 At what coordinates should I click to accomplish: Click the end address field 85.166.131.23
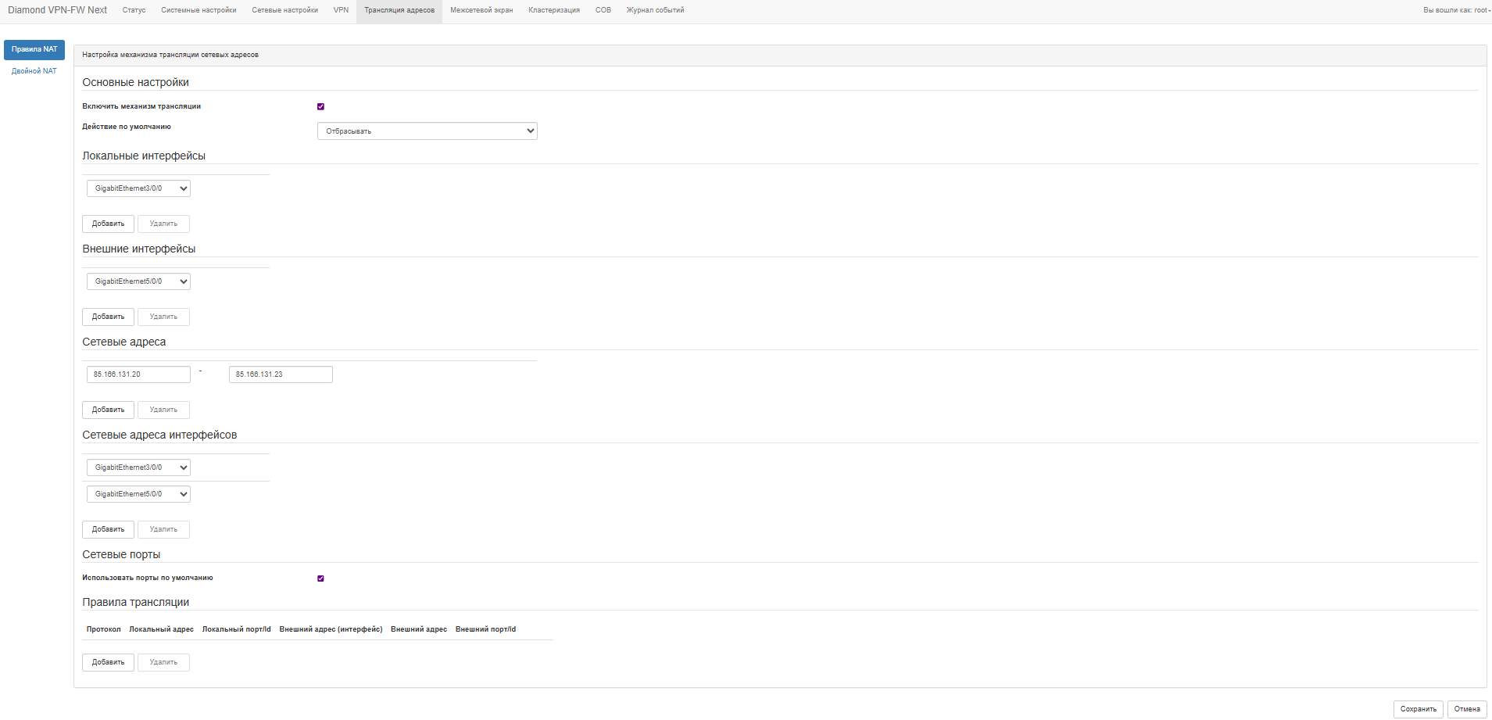pyautogui.click(x=281, y=374)
